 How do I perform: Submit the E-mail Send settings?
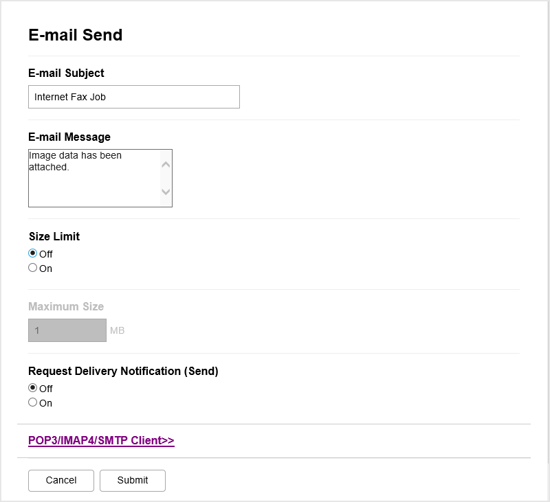click(133, 481)
